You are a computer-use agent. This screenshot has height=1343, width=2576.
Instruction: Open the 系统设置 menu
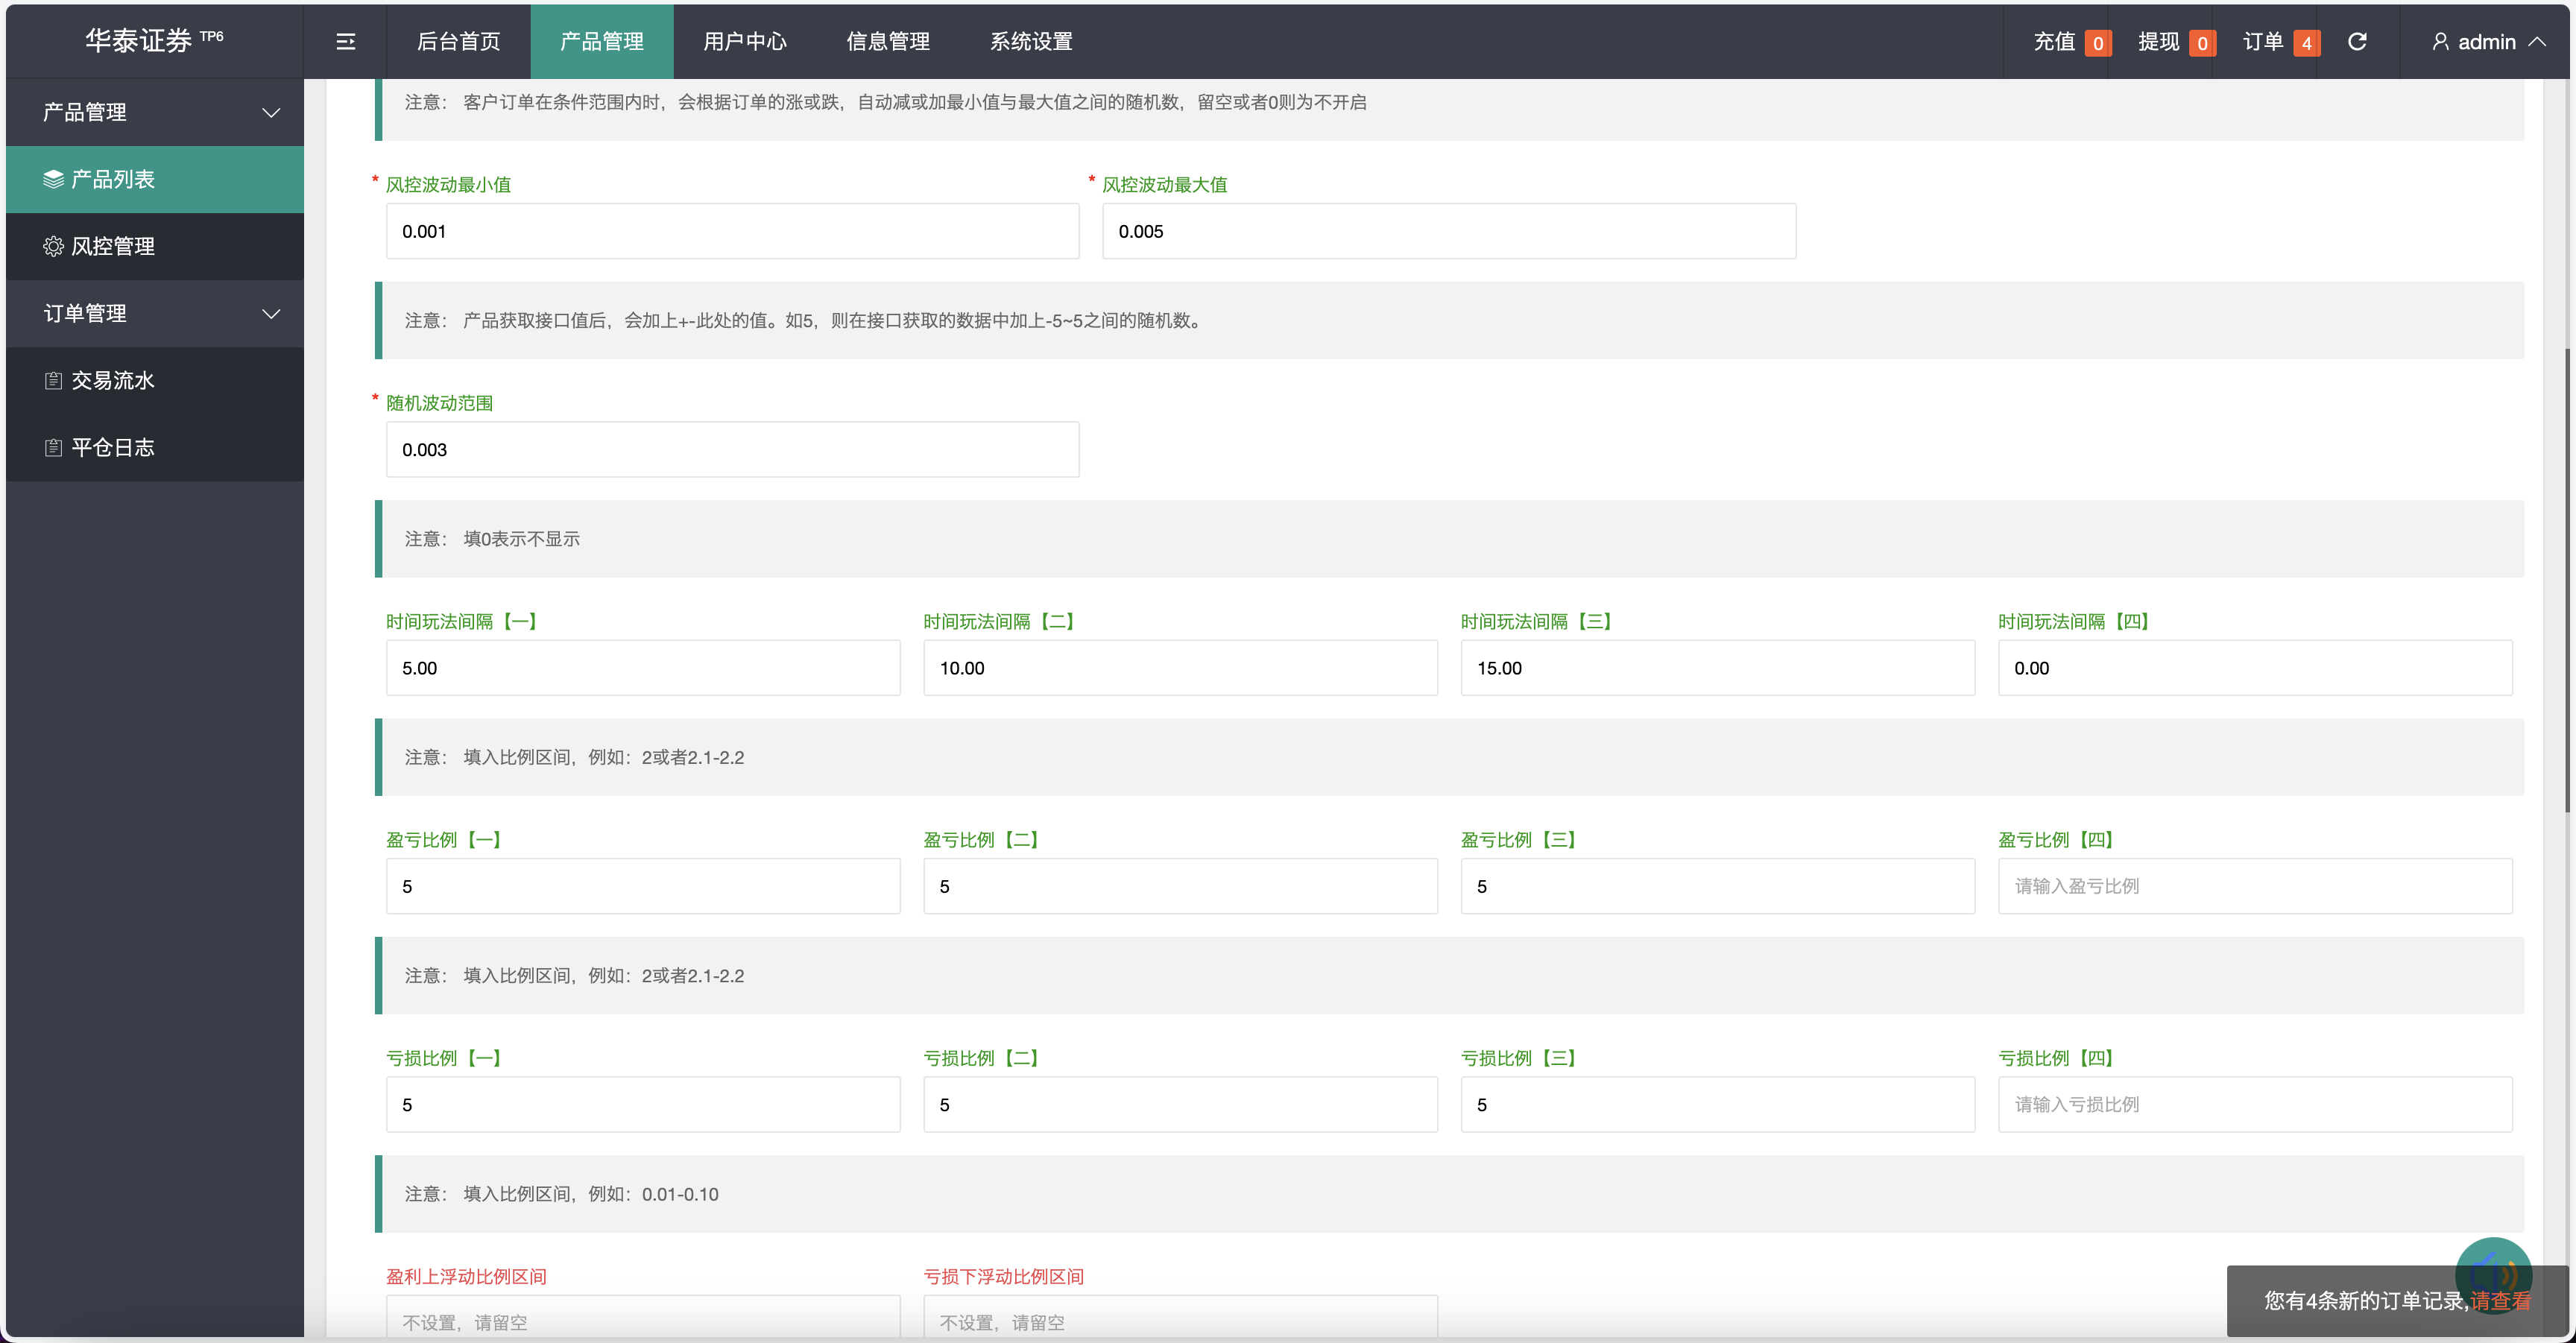[x=1030, y=41]
